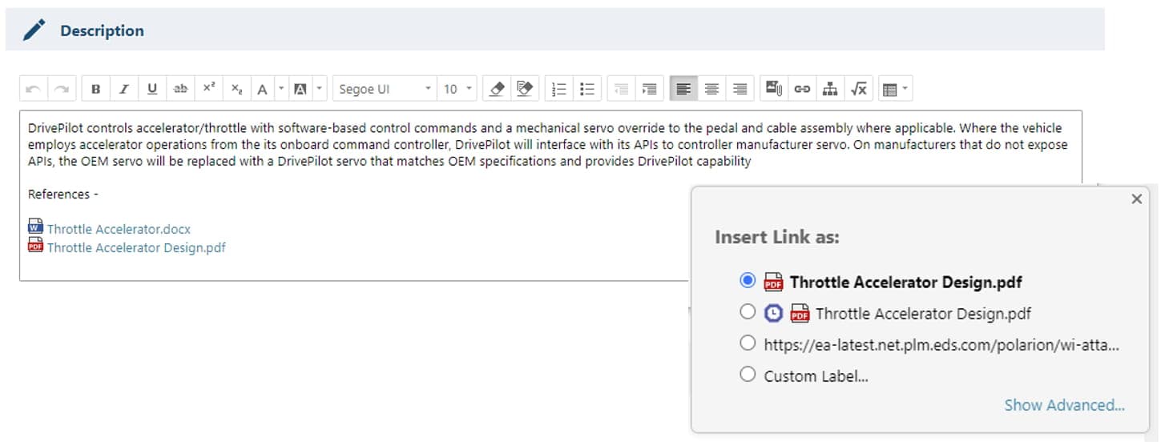Choose the Custom Label radio option
Screen dimensions: 1165x445
coord(748,375)
